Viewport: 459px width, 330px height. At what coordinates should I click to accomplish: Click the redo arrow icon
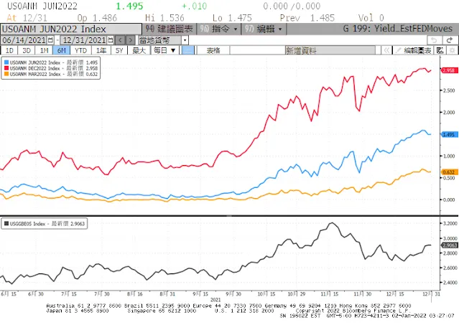coord(450,40)
